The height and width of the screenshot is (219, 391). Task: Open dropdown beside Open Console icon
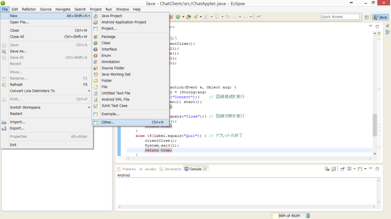click(365, 169)
